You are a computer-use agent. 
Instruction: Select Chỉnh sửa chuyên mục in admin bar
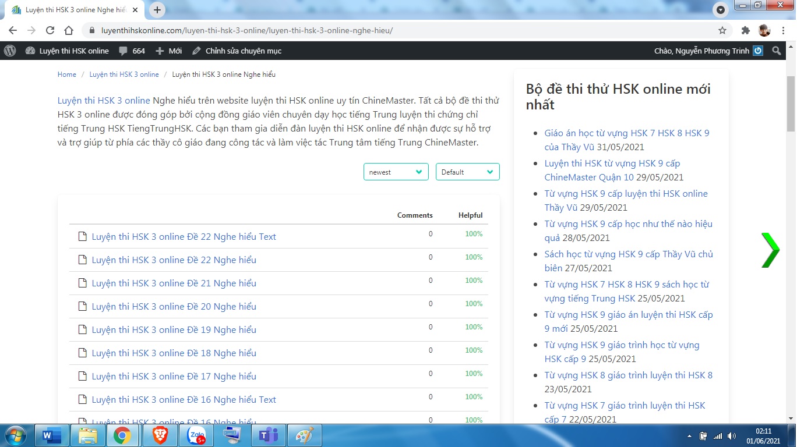pos(237,51)
